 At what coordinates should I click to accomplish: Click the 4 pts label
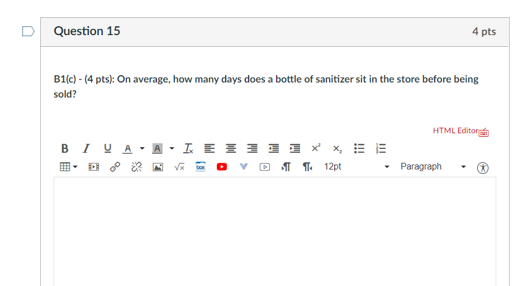click(484, 31)
